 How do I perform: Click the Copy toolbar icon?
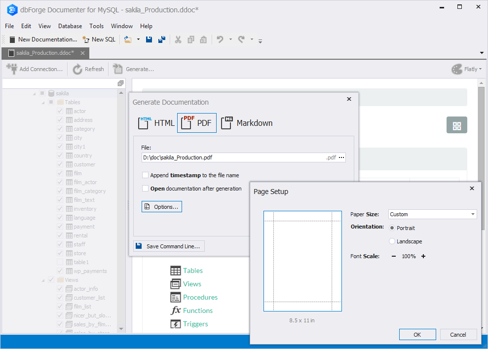pyautogui.click(x=191, y=39)
